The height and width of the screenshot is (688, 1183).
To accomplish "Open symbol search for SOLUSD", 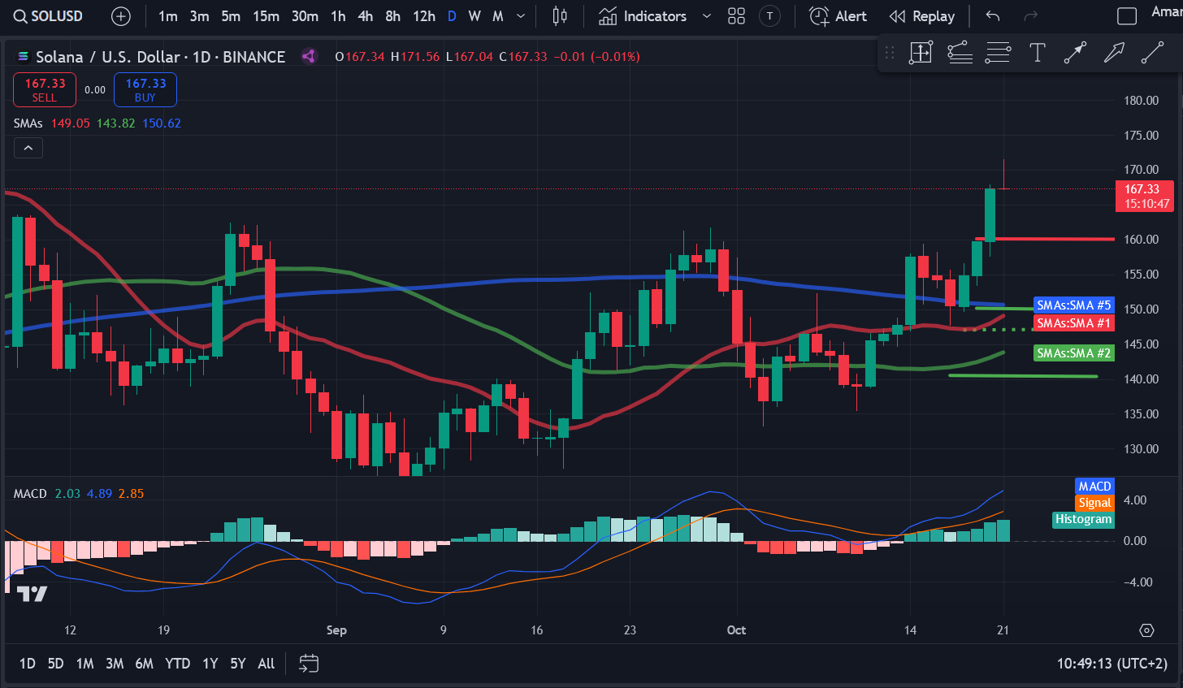I will [49, 16].
